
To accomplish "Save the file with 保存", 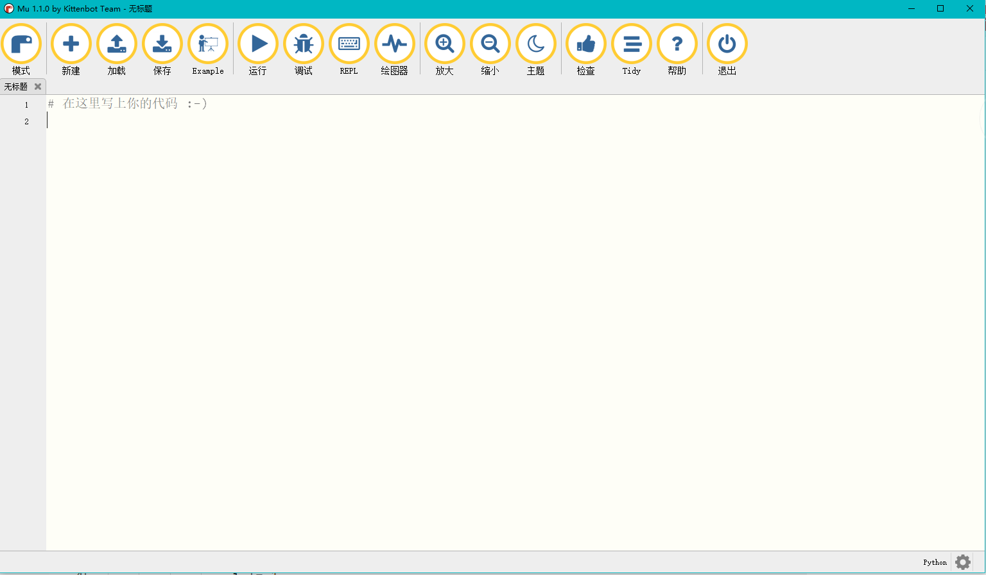I will 162,50.
